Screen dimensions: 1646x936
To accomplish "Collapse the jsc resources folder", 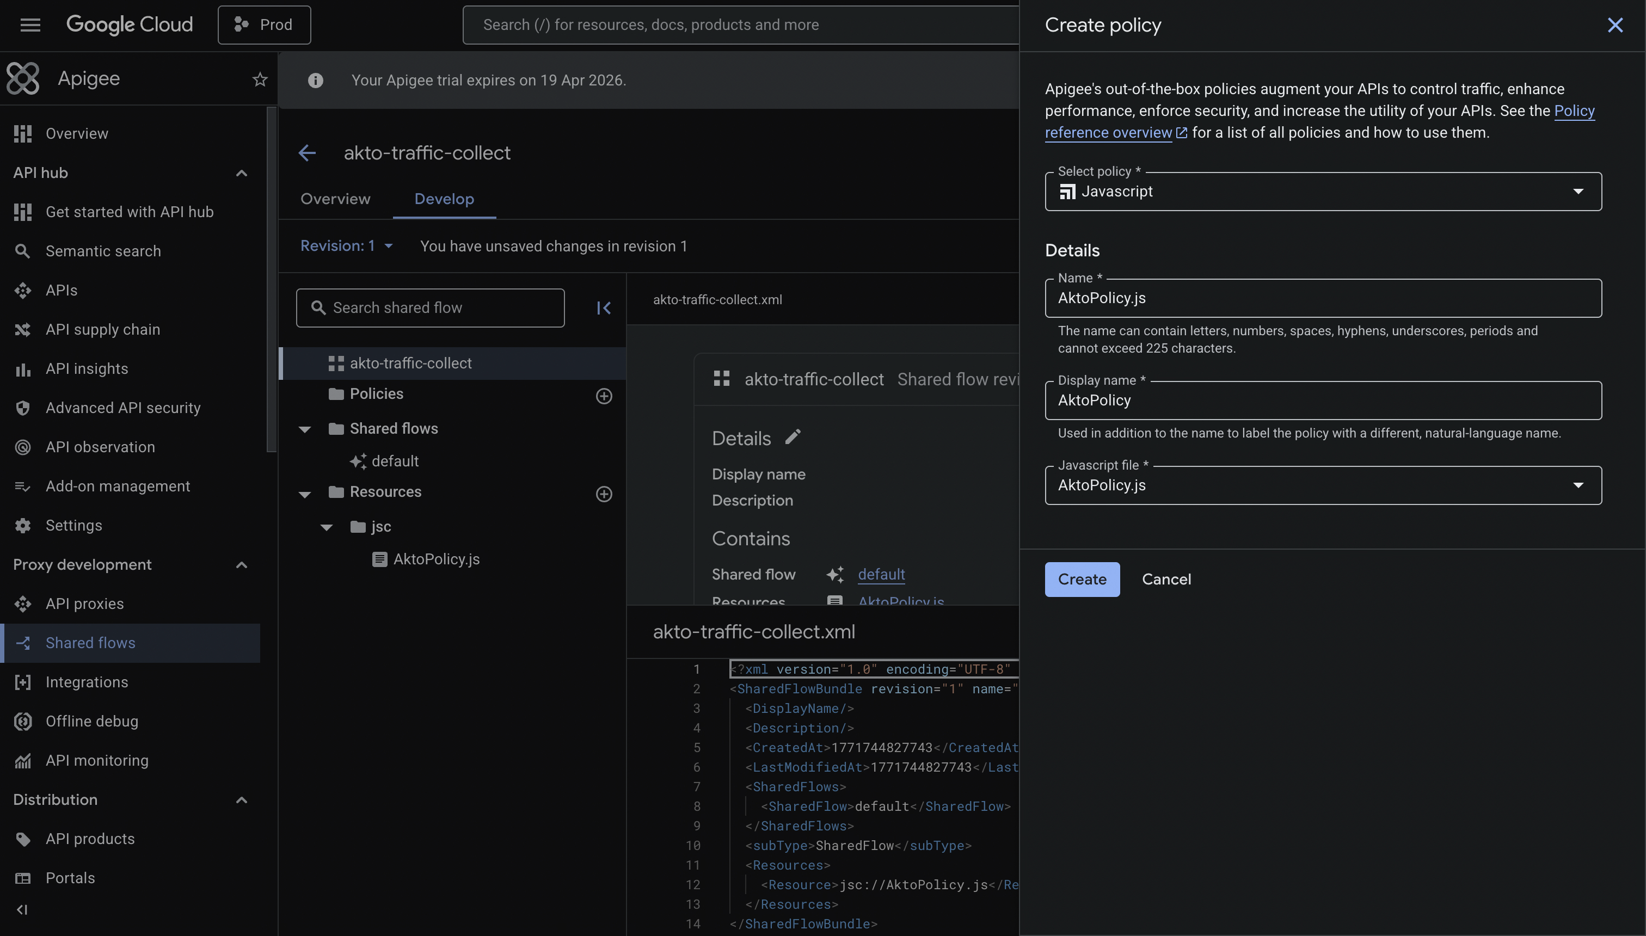I will pyautogui.click(x=327, y=527).
